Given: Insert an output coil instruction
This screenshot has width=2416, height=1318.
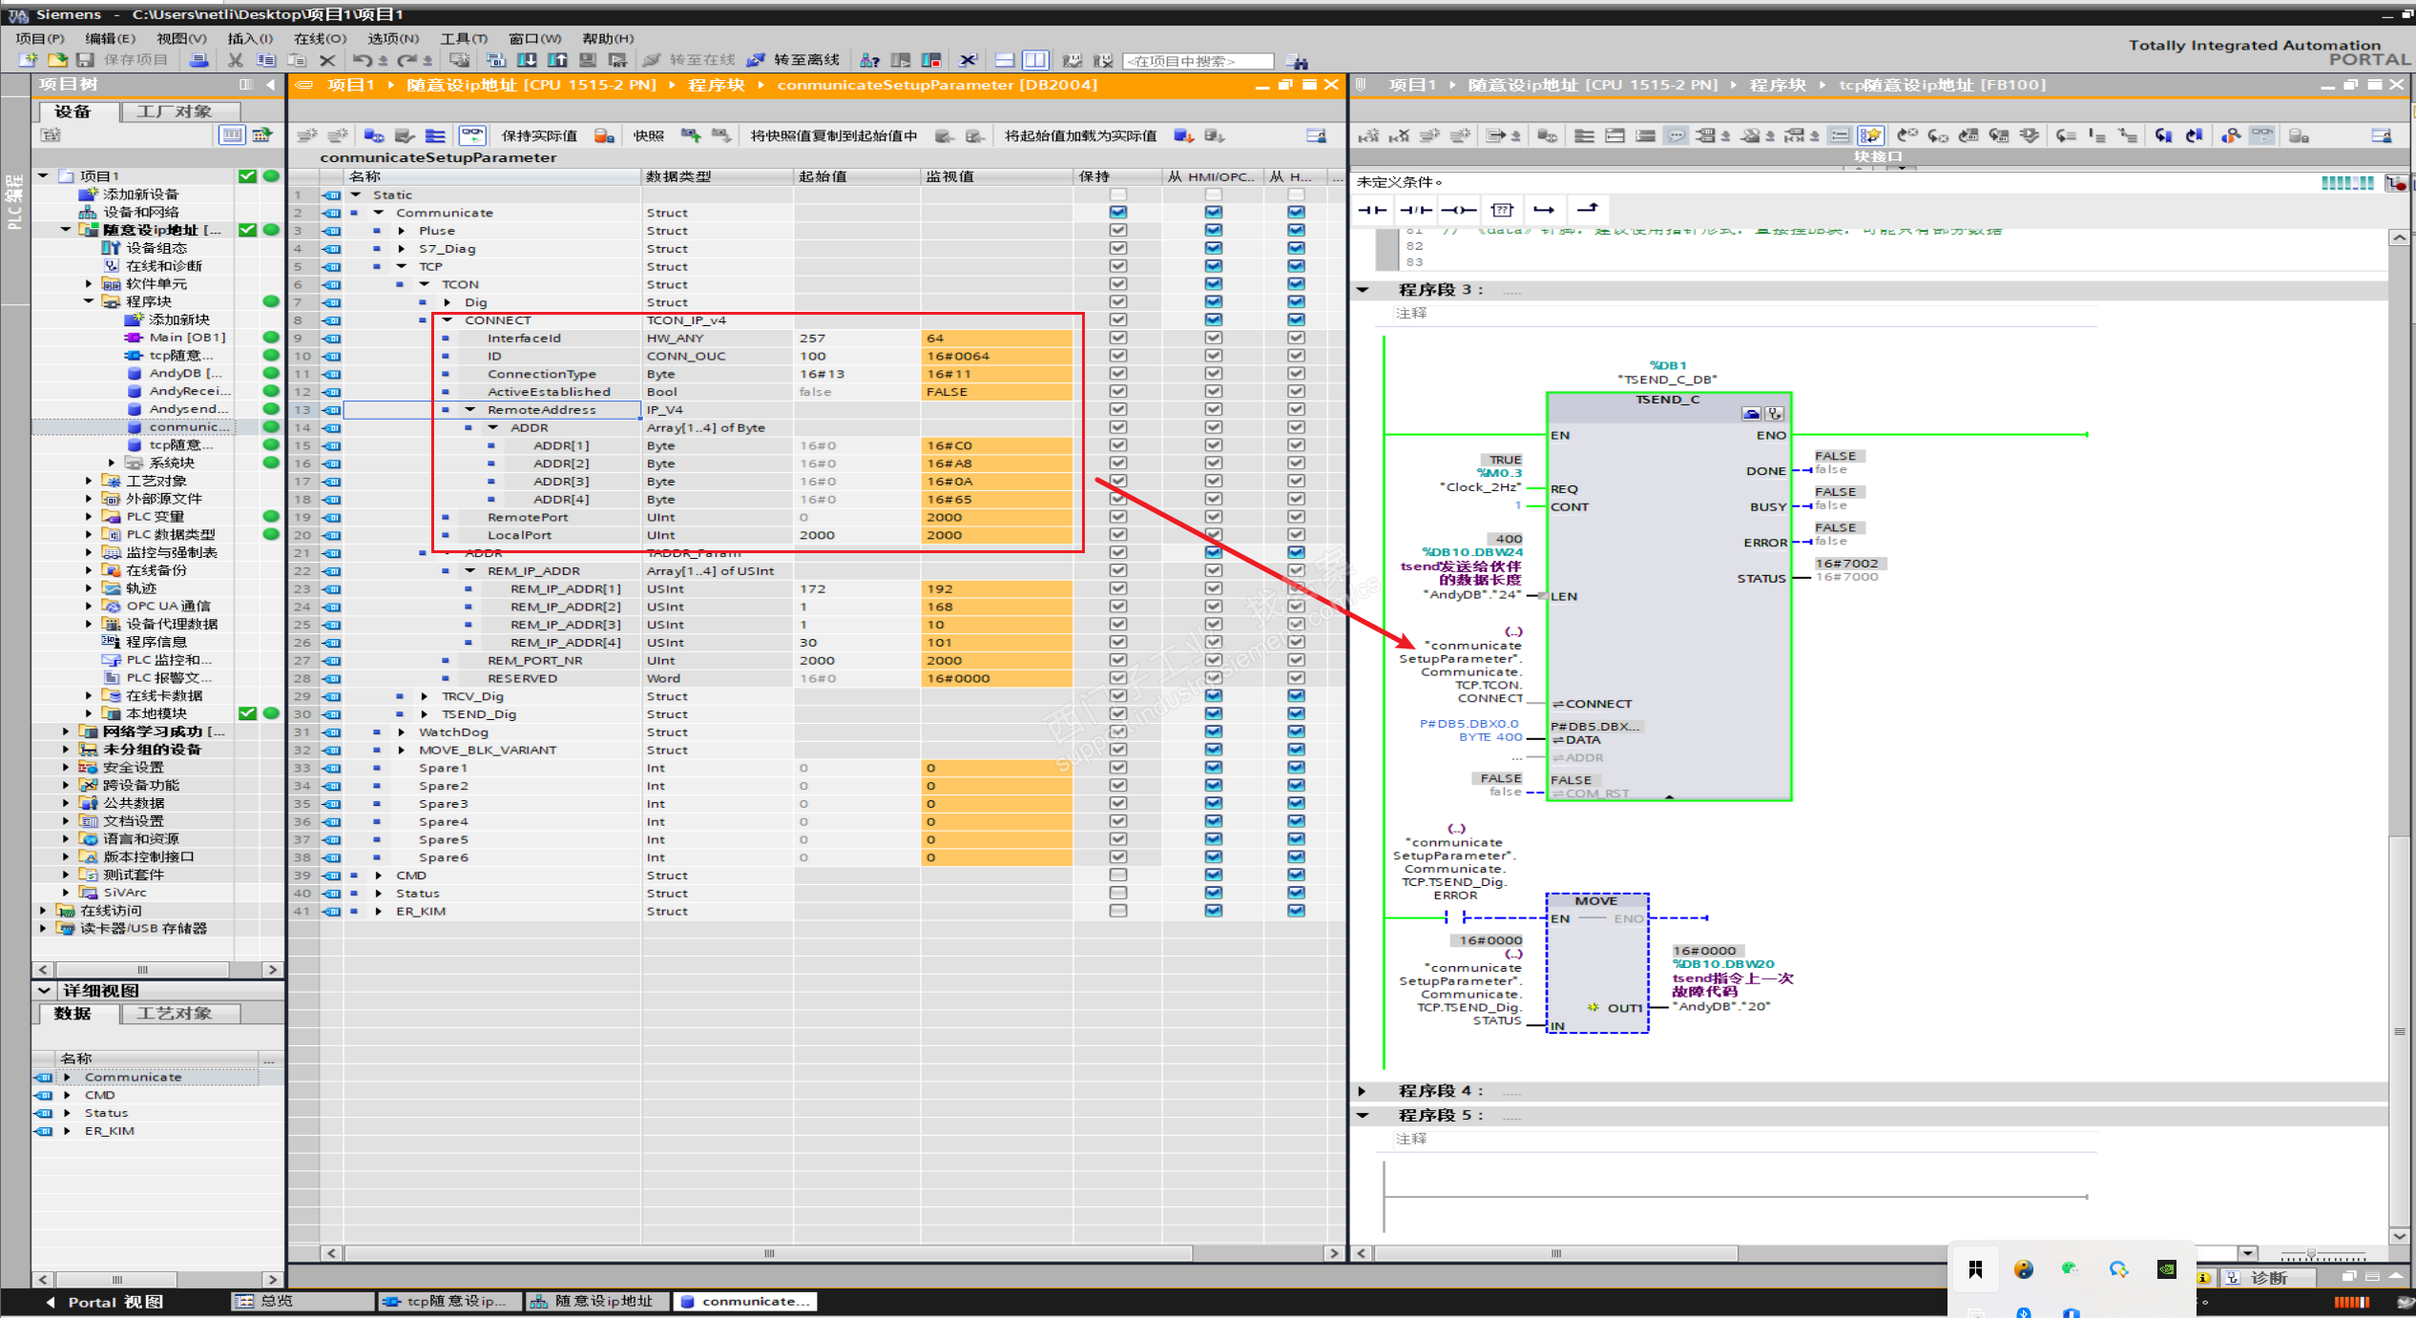Looking at the screenshot, I should click(x=1458, y=210).
